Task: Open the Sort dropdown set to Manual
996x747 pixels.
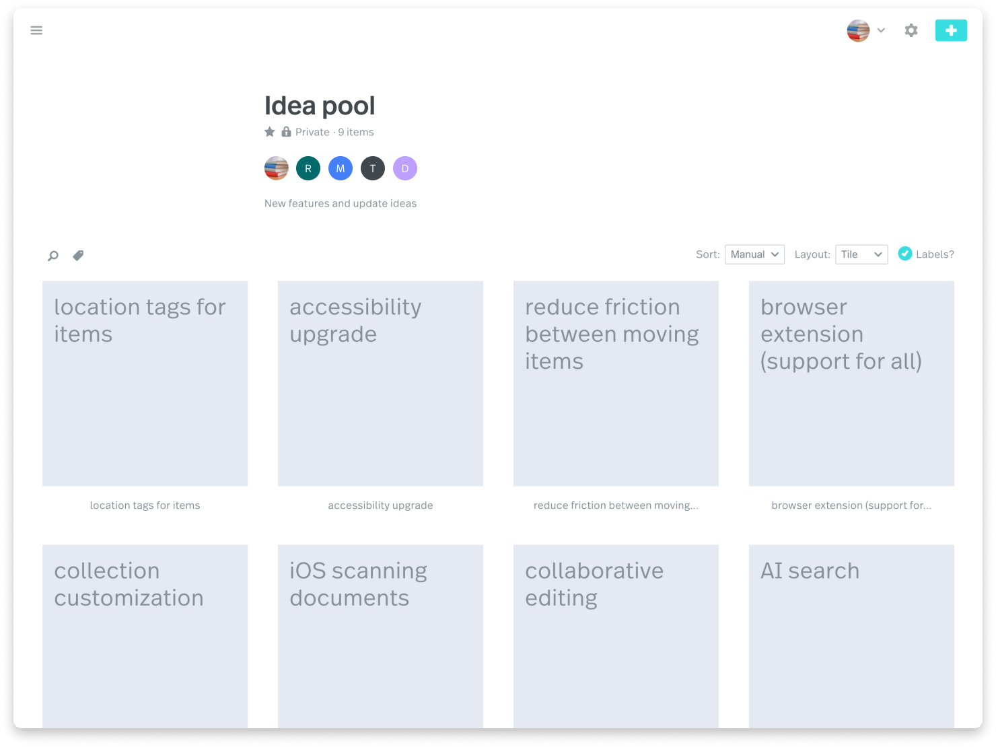Action: [754, 254]
